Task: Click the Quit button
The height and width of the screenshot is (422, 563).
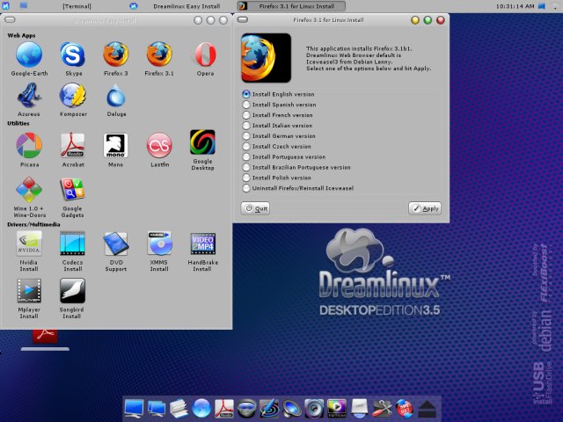Action: pos(256,208)
